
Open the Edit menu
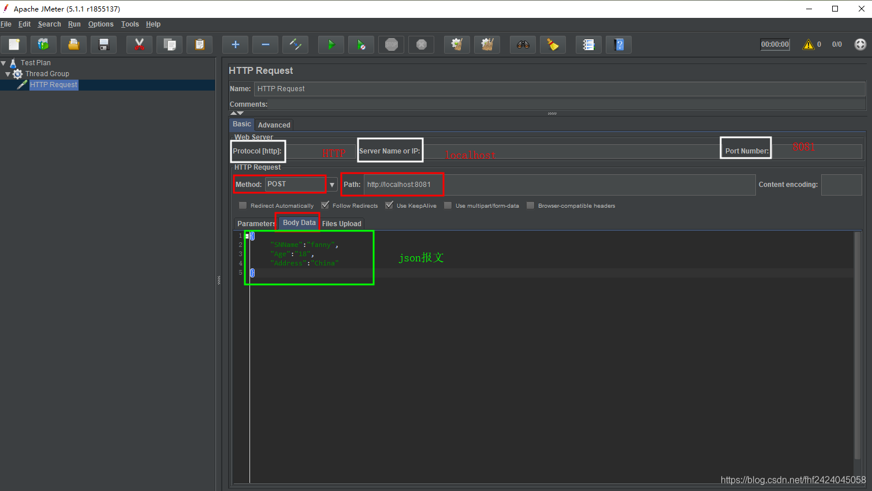24,24
